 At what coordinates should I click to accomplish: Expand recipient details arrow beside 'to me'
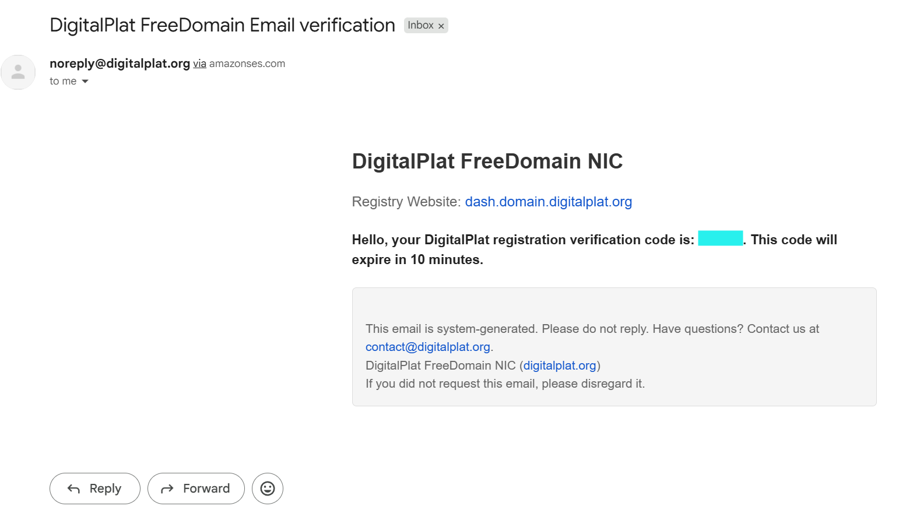(85, 82)
